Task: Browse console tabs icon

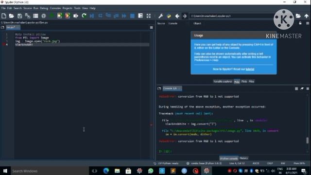Action: (159, 88)
